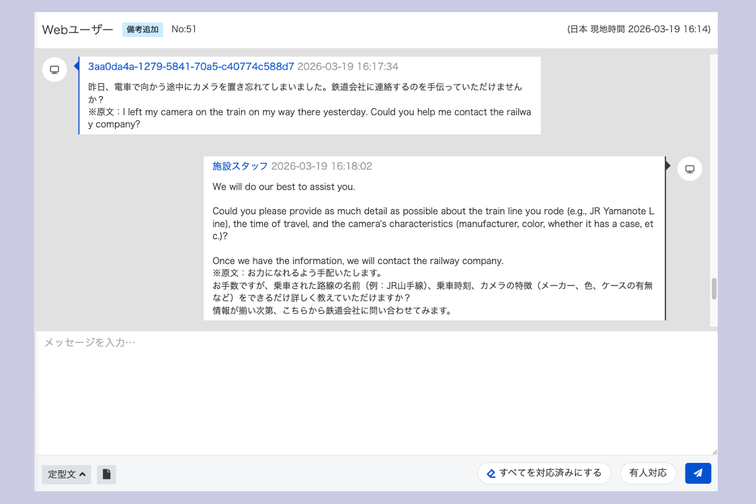Switch to 有人対応 mode

tap(648, 473)
